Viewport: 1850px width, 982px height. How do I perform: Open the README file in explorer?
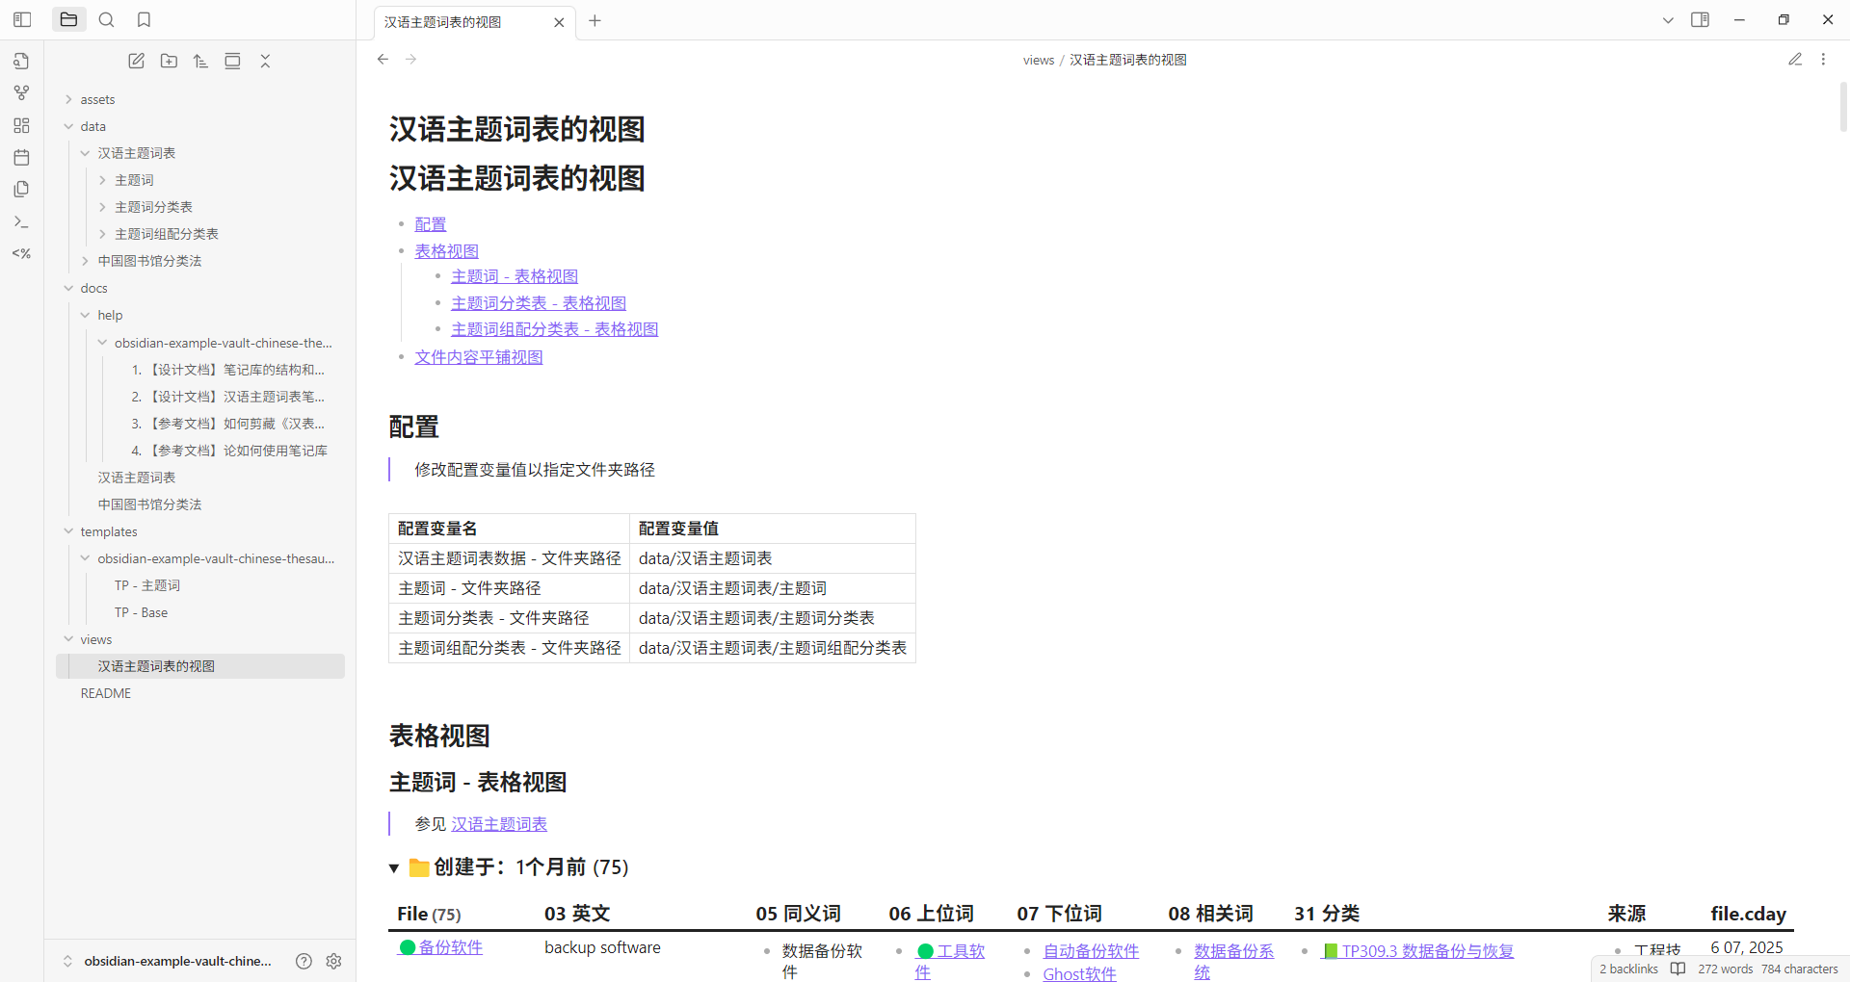tap(106, 693)
